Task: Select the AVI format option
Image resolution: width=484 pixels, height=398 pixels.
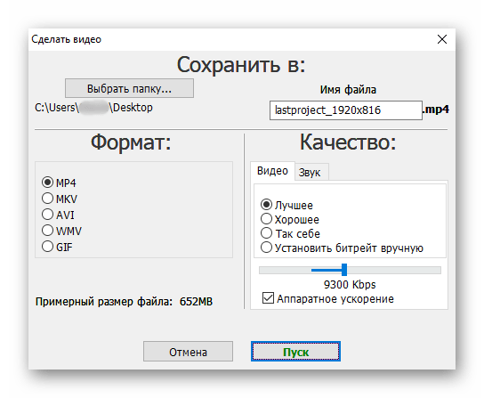Action: coord(47,215)
